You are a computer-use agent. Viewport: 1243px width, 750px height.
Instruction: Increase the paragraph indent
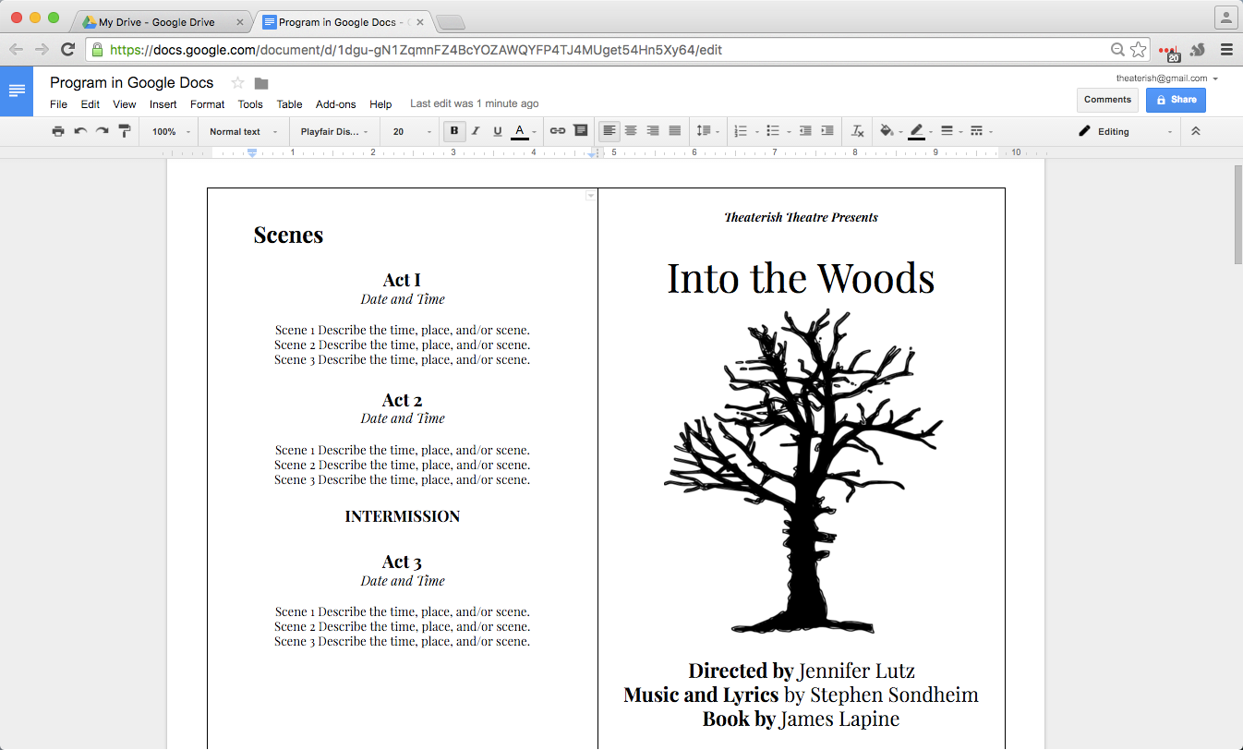click(827, 131)
